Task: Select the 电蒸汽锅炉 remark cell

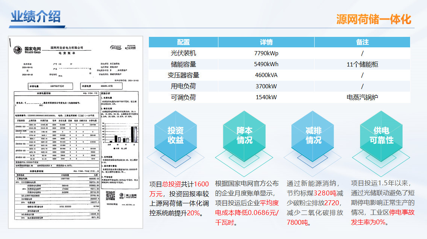Action: [x=362, y=97]
